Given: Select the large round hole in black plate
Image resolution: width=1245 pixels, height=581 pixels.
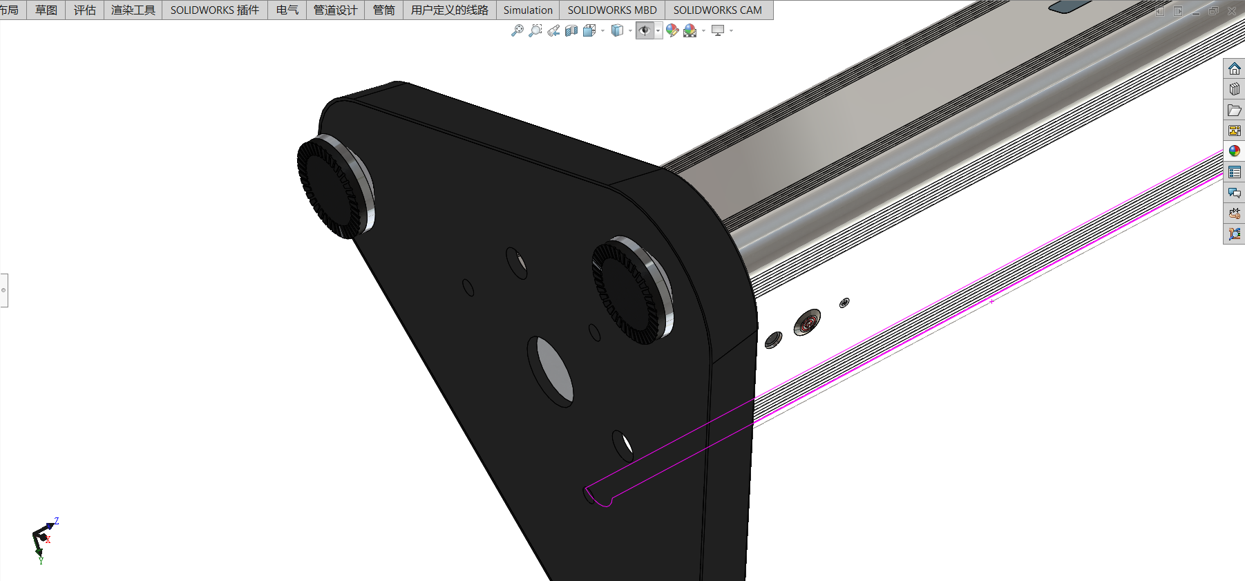Looking at the screenshot, I should tap(551, 372).
